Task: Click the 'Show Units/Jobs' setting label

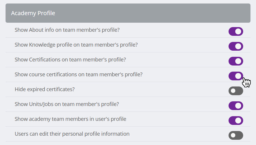Action: pyautogui.click(x=67, y=104)
